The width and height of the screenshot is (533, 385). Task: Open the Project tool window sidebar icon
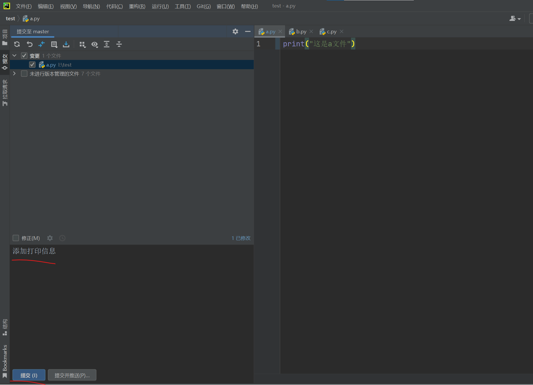point(5,37)
